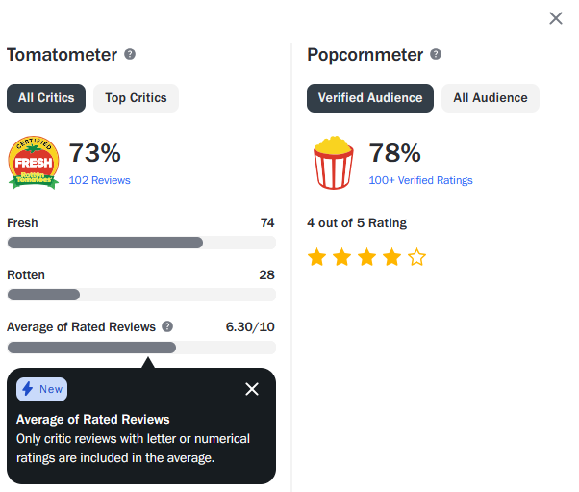Click the 73% Tomatometer score
579x492 pixels.
pyautogui.click(x=95, y=153)
